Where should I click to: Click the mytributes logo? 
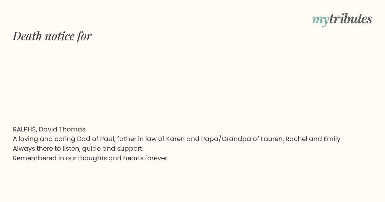pyautogui.click(x=342, y=19)
